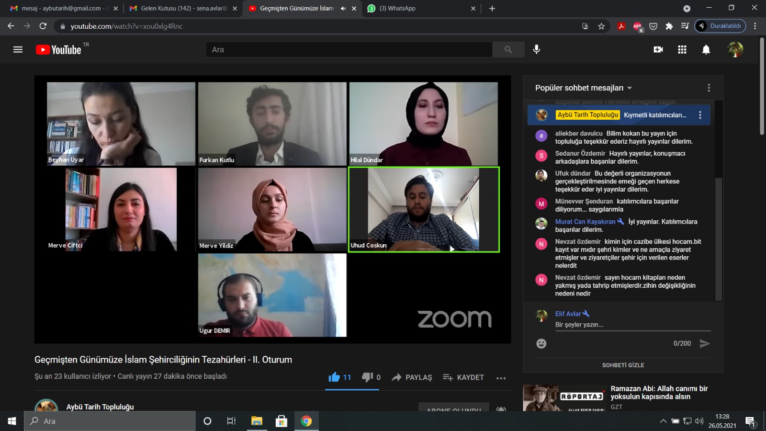
Task: Open the emoji picker in chat
Action: [541, 343]
